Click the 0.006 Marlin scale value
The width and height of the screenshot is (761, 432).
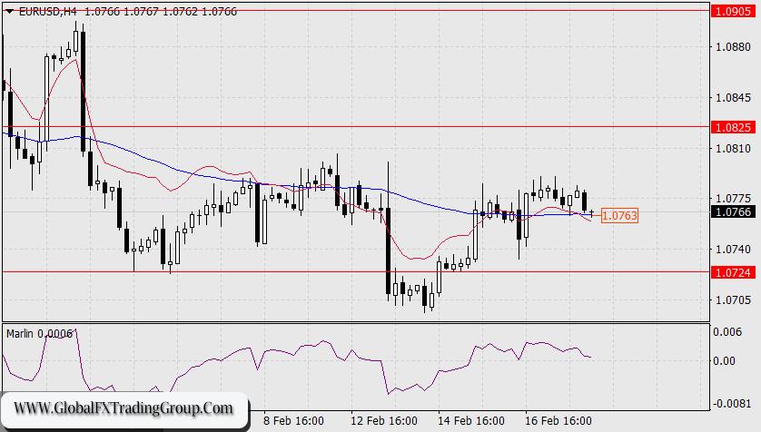tap(727, 332)
